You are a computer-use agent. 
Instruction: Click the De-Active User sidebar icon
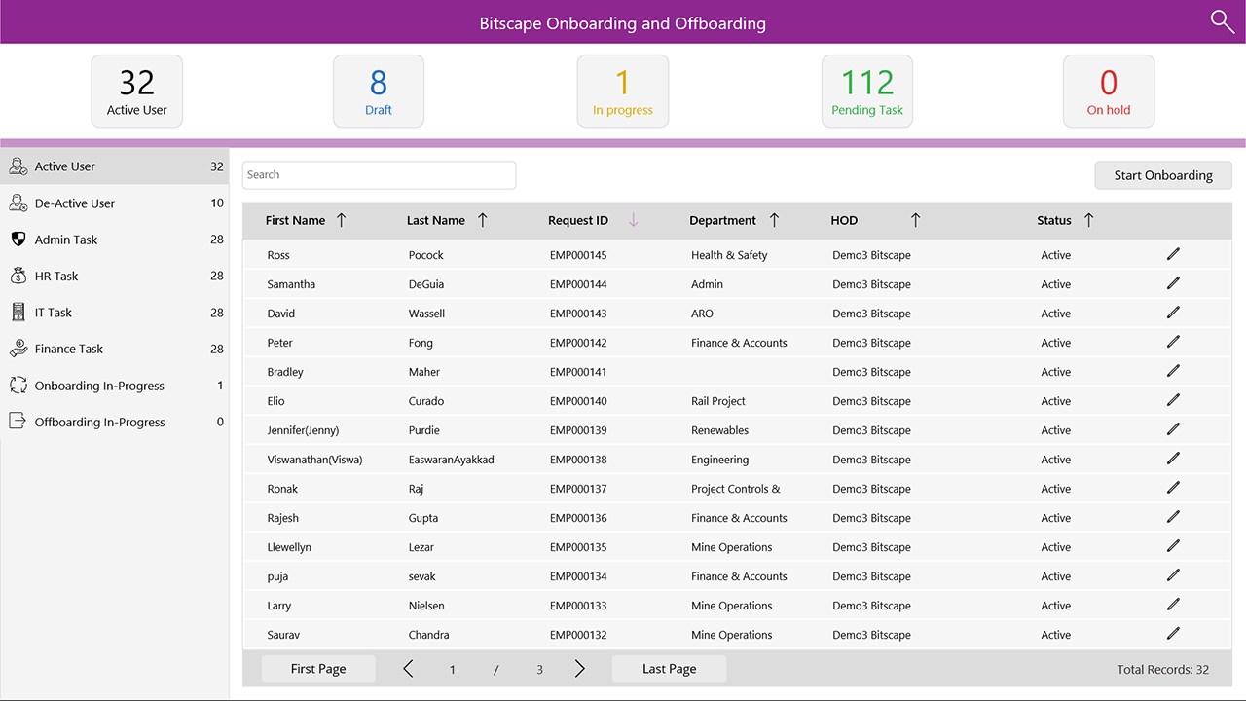(x=18, y=203)
